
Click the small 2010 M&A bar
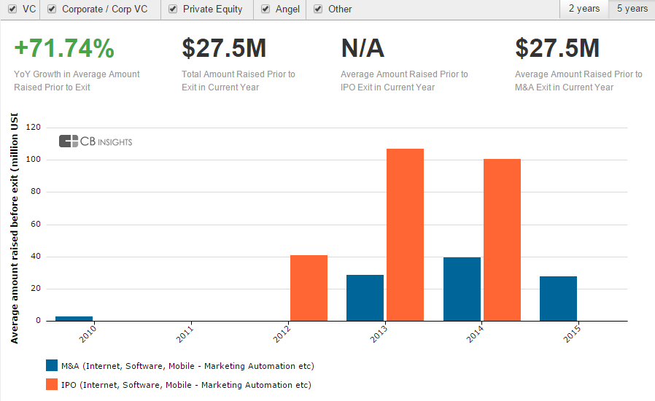pyautogui.click(x=74, y=319)
